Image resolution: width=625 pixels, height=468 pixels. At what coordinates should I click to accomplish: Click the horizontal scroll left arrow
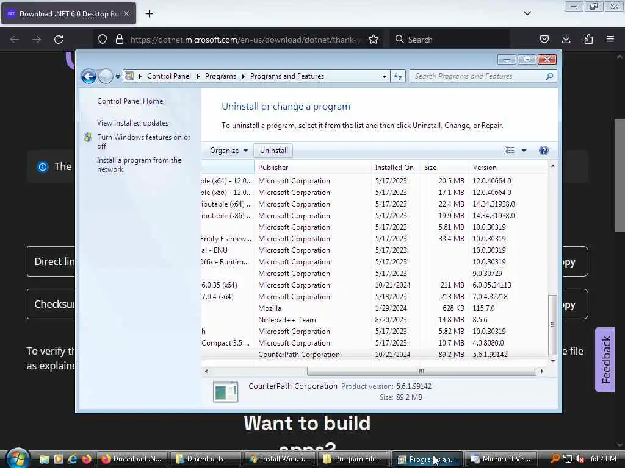pyautogui.click(x=206, y=371)
